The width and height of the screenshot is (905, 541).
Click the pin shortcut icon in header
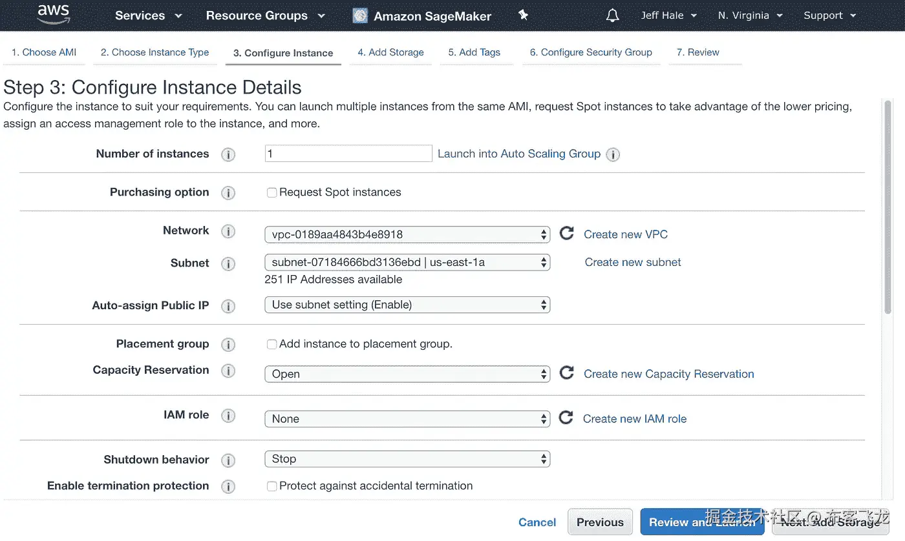pyautogui.click(x=524, y=15)
